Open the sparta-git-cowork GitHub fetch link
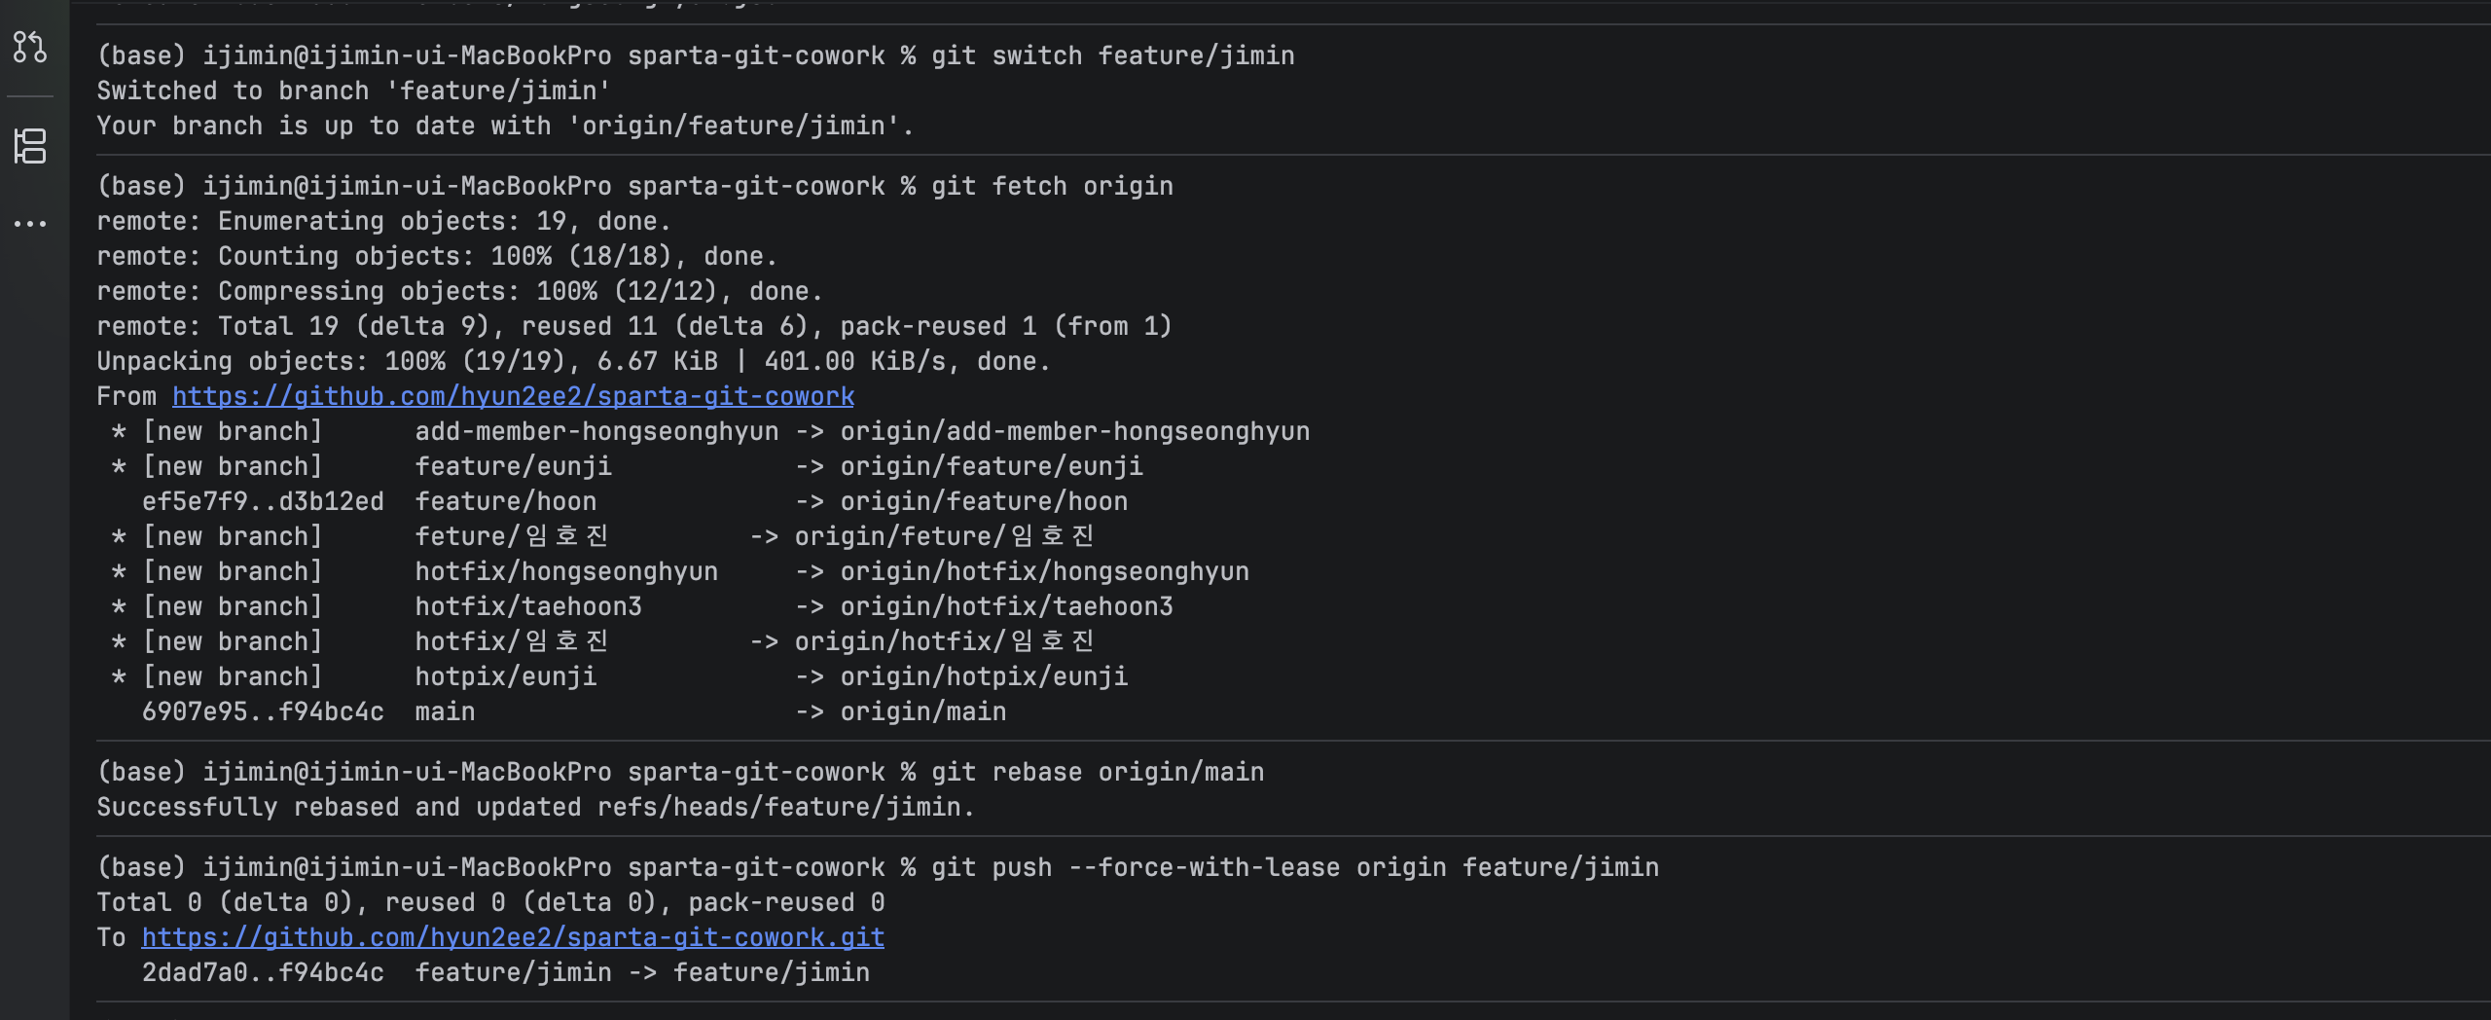 pyautogui.click(x=513, y=396)
